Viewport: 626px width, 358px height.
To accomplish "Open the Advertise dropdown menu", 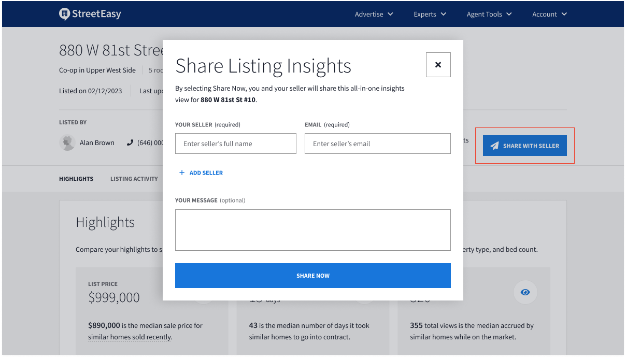I will (374, 14).
